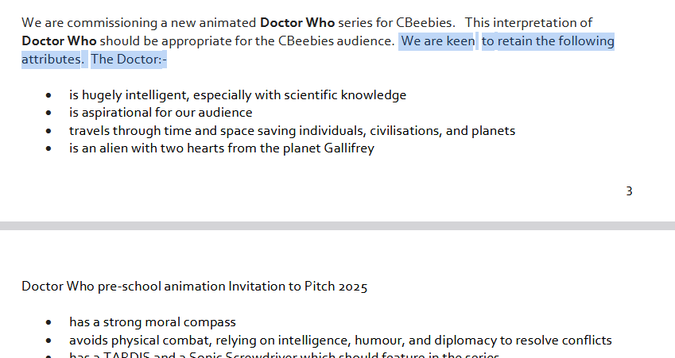The height and width of the screenshot is (358, 675).
Task: Click the highlighted "We are keen" text
Action: pyautogui.click(x=438, y=41)
